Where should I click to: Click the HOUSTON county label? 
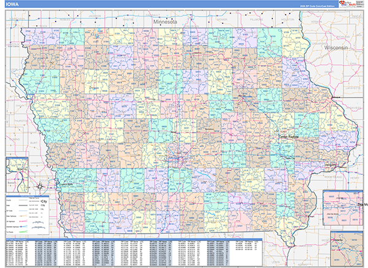[288, 20]
